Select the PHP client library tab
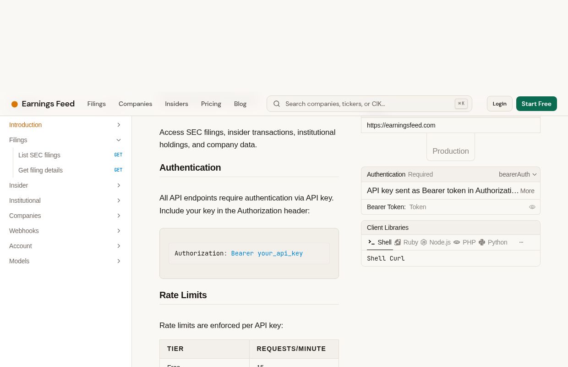Image resolution: width=568 pixels, height=367 pixels. pos(464,242)
